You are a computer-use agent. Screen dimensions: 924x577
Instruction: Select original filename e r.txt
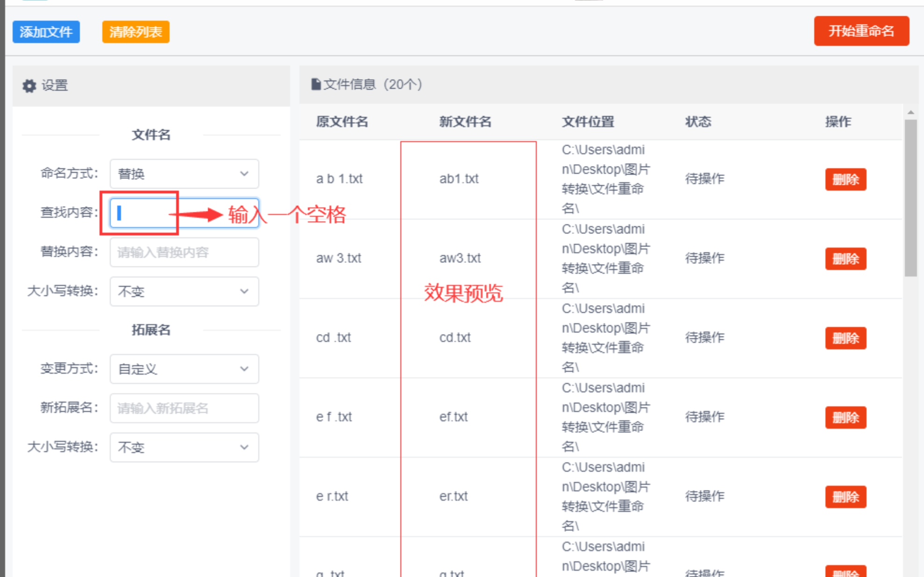(332, 496)
